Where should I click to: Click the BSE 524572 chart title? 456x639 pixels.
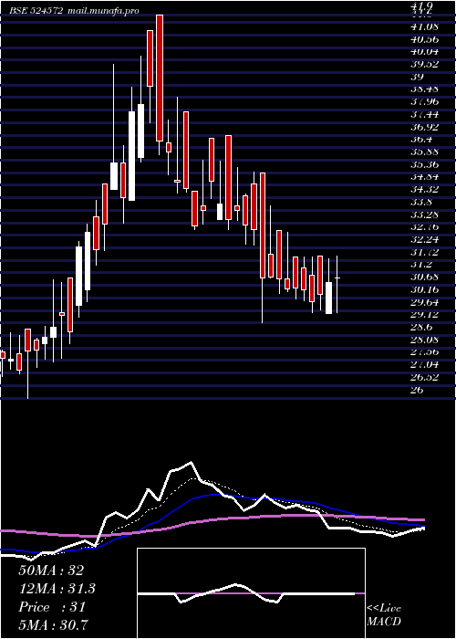36,11
